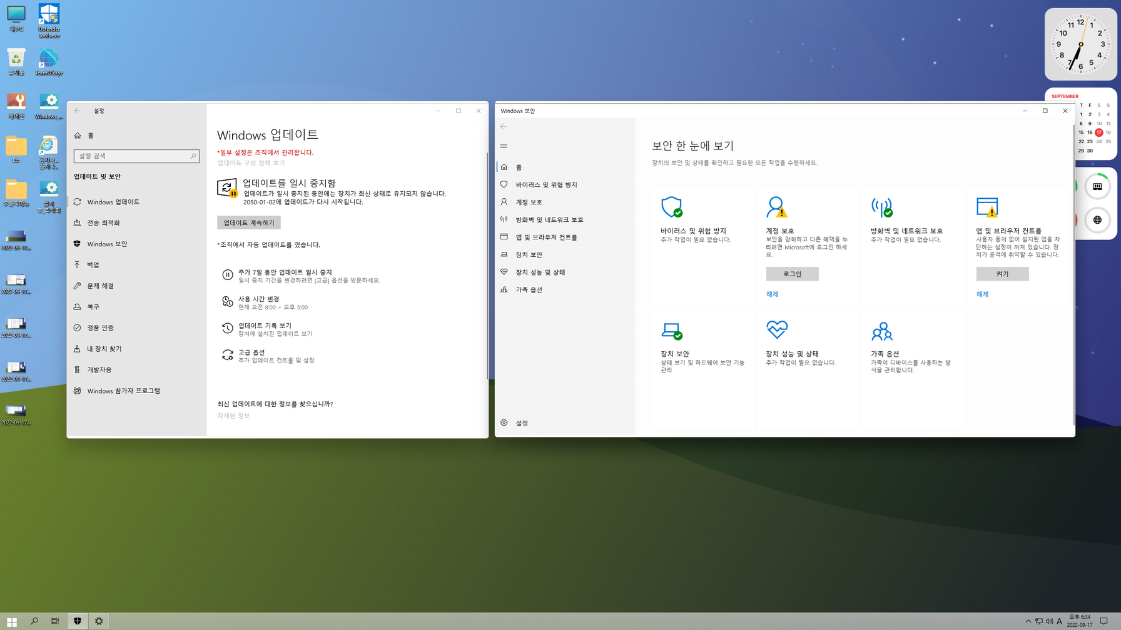
Task: Click 해제 link under account protection
Action: click(x=772, y=294)
